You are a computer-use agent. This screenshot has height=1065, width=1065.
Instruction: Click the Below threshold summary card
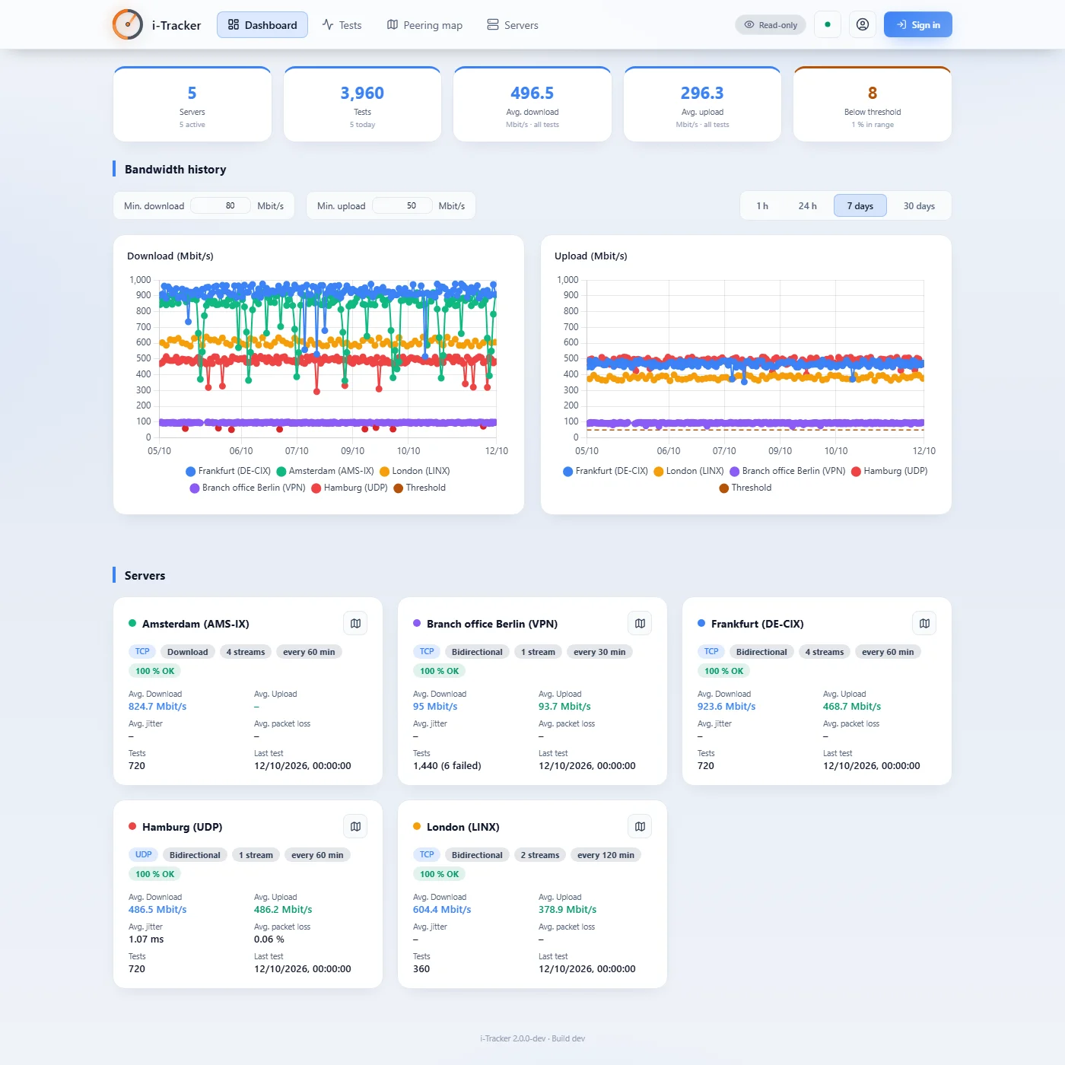tap(873, 104)
